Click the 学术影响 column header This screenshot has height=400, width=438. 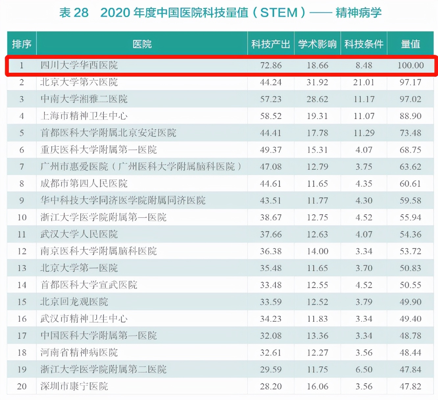tap(317, 44)
